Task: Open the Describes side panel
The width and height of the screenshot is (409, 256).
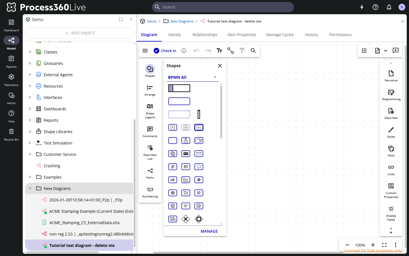Action: (x=391, y=113)
